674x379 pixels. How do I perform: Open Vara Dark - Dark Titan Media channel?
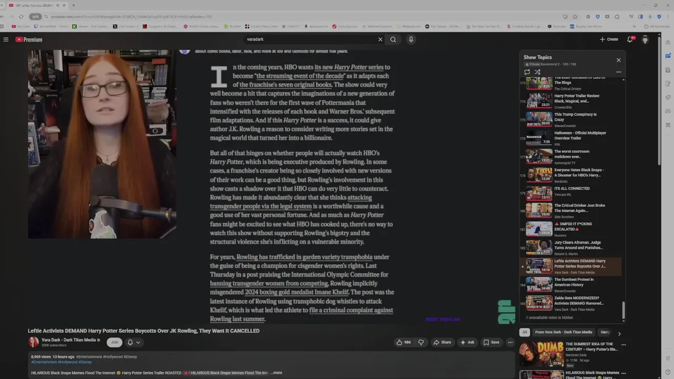68,340
